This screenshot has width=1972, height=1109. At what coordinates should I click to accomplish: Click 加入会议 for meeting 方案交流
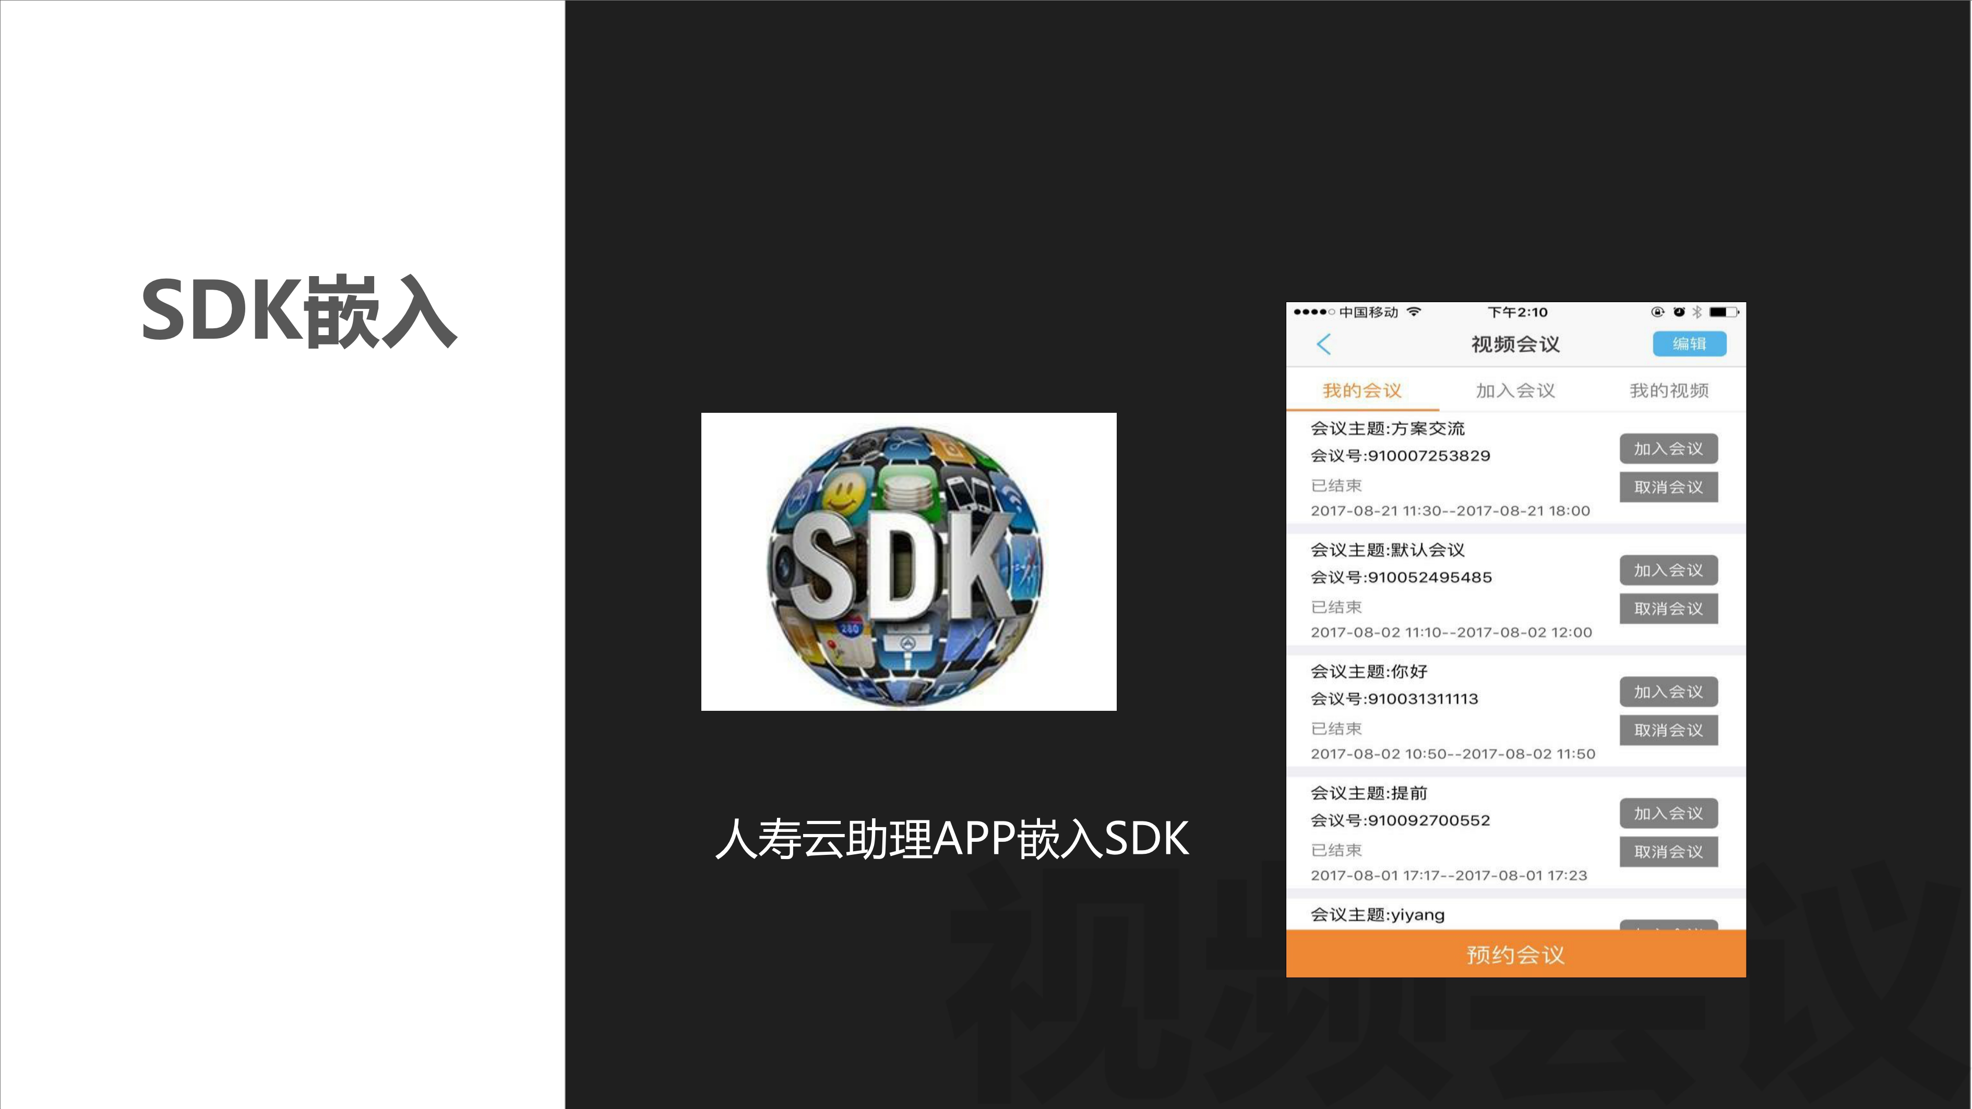tap(1669, 448)
